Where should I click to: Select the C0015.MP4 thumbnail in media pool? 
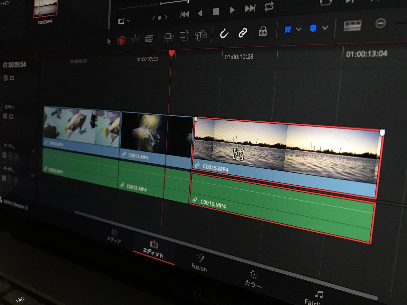point(45,8)
